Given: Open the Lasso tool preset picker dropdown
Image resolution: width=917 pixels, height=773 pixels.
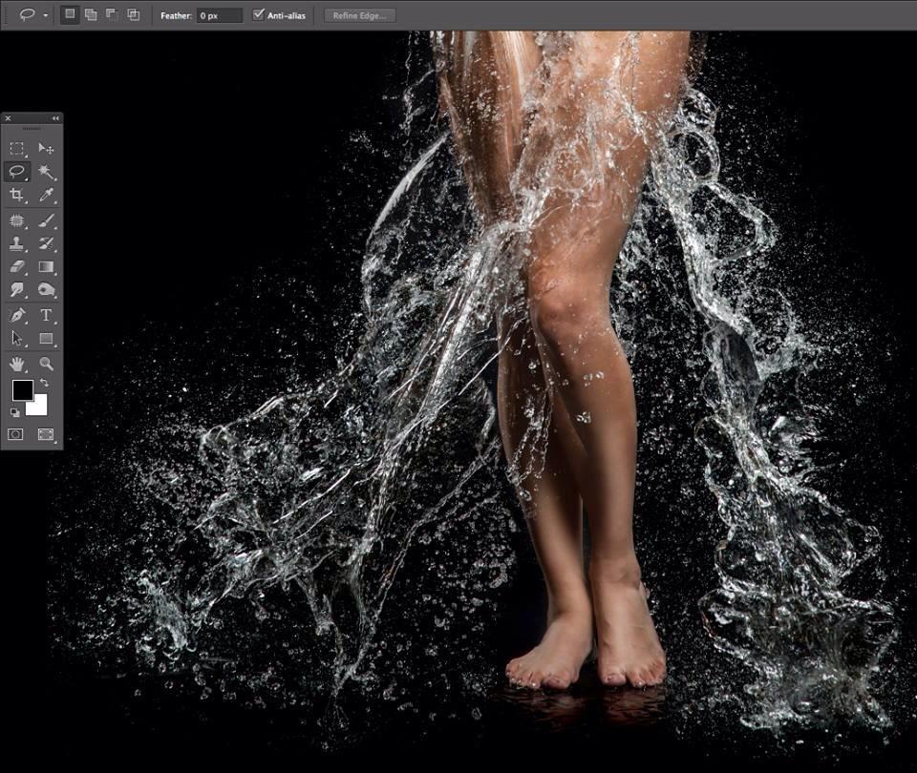Looking at the screenshot, I should [x=45, y=15].
